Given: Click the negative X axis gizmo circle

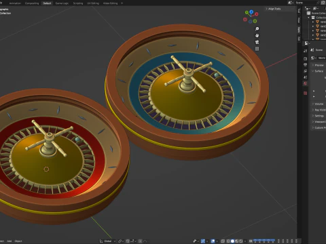Looking at the screenshot, I should [245, 20].
